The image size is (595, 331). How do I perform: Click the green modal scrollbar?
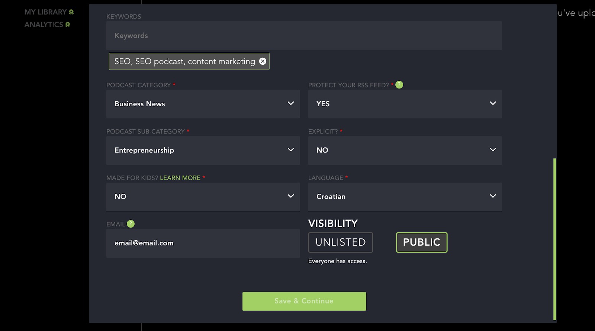tap(555, 239)
